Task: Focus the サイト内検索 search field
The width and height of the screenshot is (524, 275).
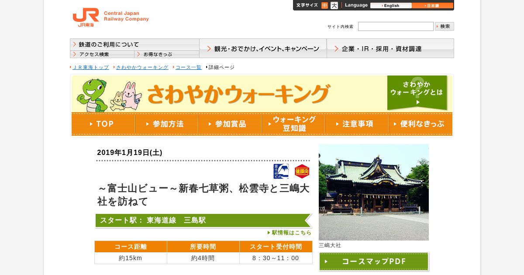Action: pos(396,27)
